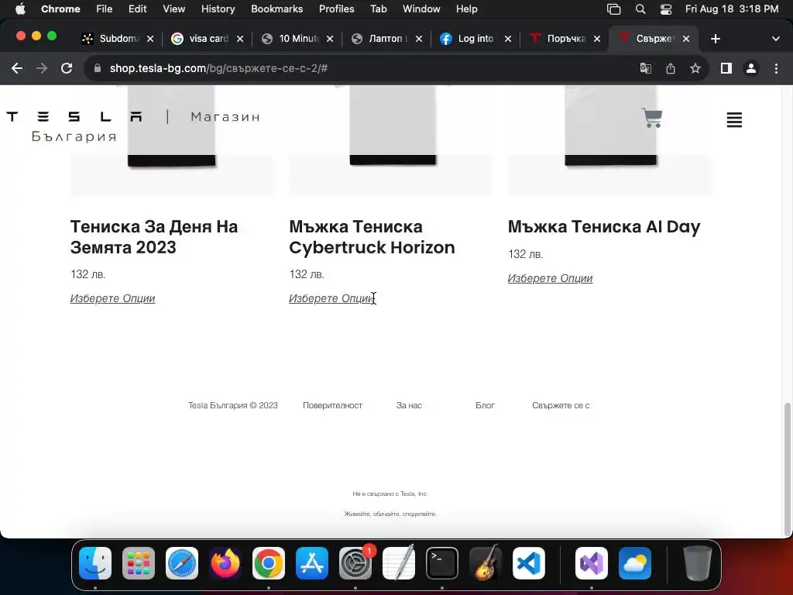The height and width of the screenshot is (595, 793).
Task: Click the browser forward arrow
Action: click(x=42, y=68)
